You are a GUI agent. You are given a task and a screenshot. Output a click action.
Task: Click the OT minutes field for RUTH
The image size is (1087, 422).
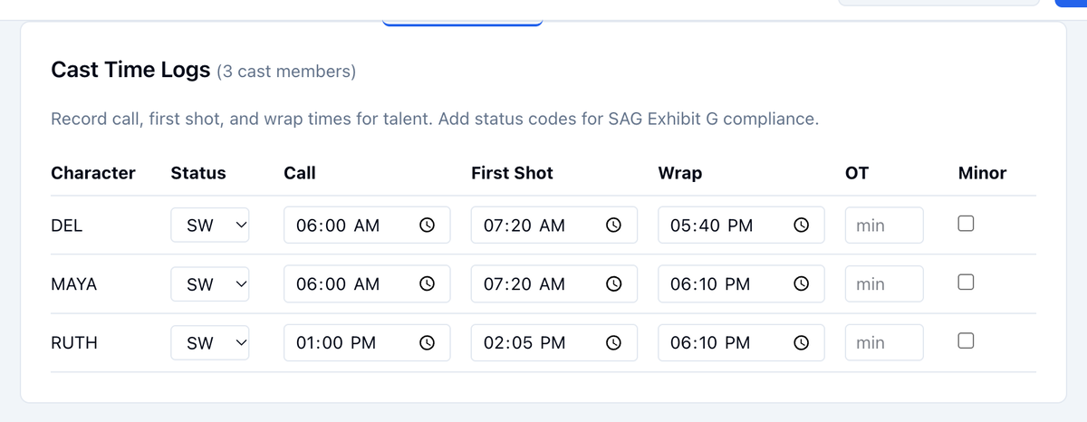pyautogui.click(x=884, y=343)
